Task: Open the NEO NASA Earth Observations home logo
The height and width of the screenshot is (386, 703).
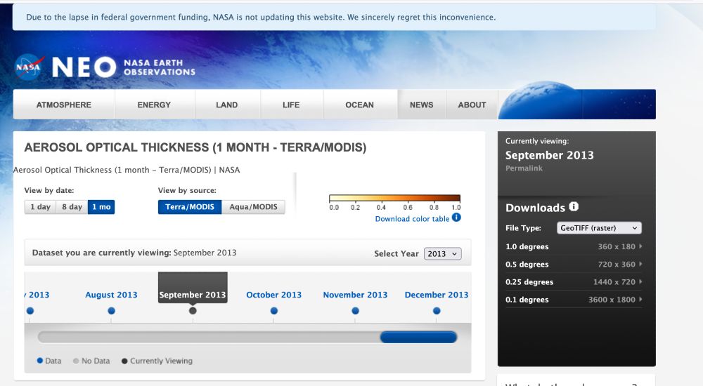Action: click(x=124, y=67)
